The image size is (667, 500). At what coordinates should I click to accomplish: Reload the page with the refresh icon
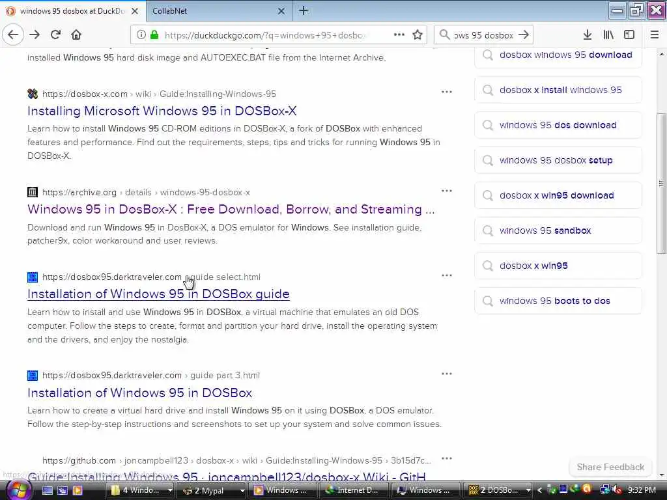tap(55, 35)
